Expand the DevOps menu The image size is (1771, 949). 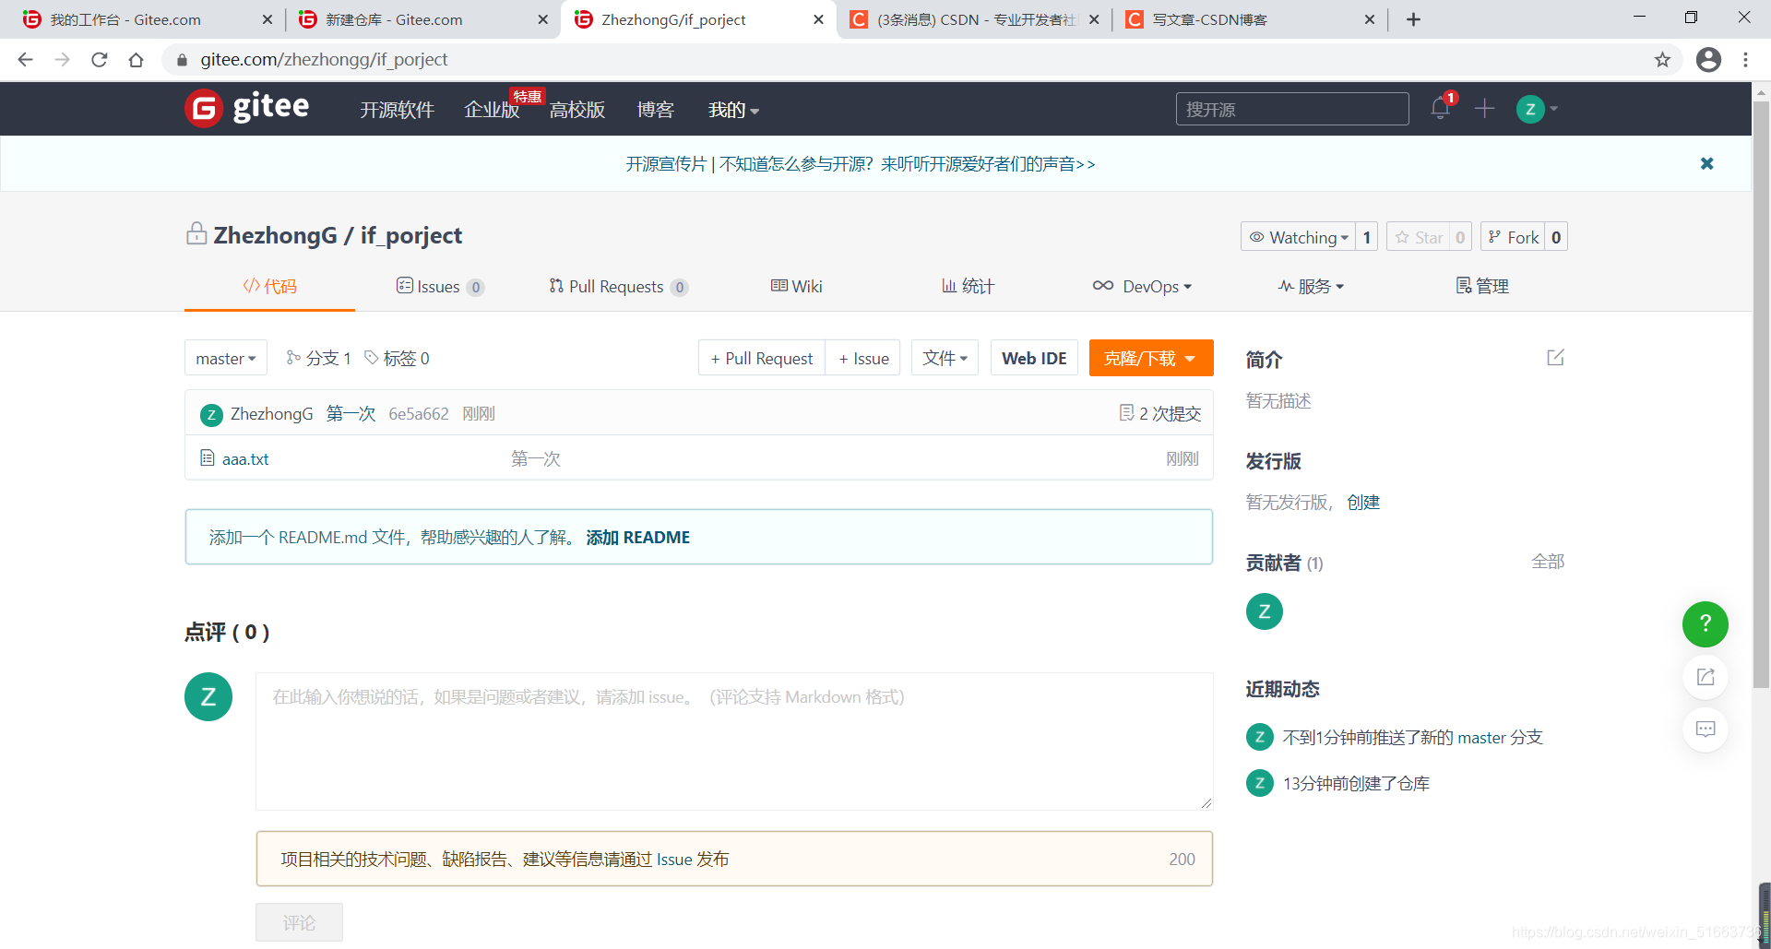pyautogui.click(x=1142, y=286)
